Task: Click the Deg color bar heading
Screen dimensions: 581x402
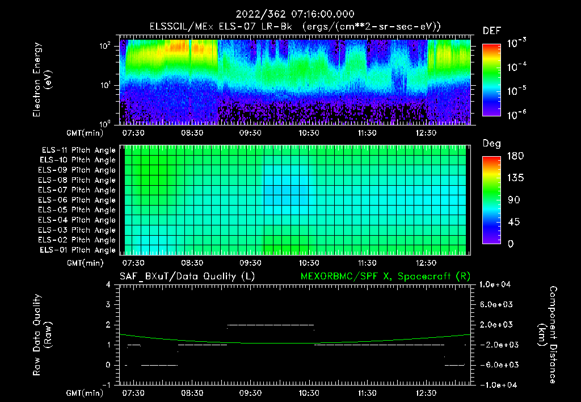Action: coord(492,144)
